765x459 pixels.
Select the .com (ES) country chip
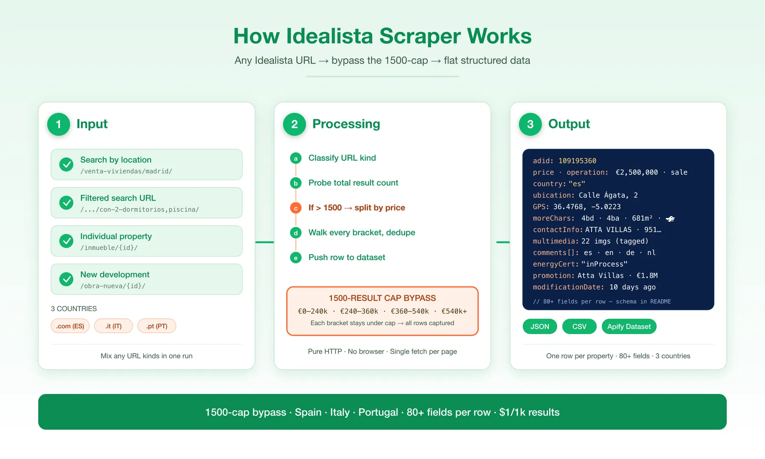70,326
